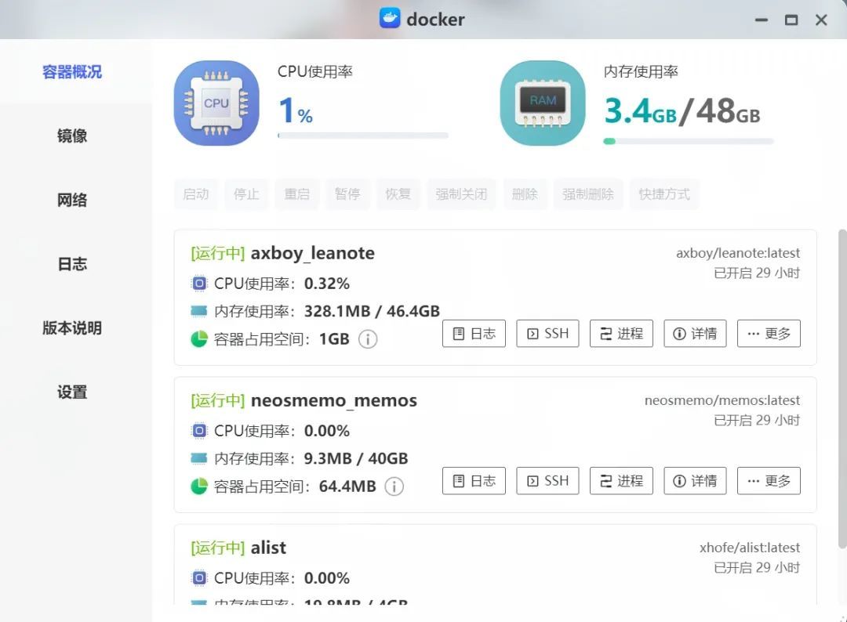Open the 更多 menu for axboy_leanote

click(x=769, y=334)
